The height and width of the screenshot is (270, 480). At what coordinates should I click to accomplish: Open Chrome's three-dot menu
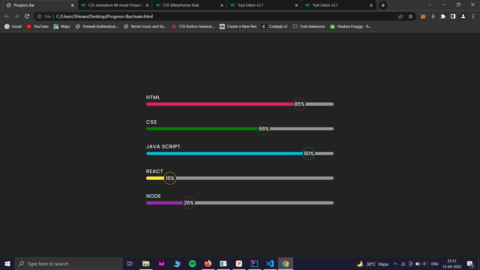(473, 16)
